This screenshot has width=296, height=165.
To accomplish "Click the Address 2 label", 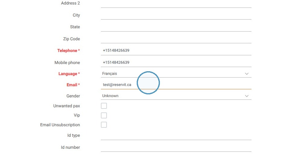I will [x=70, y=3].
